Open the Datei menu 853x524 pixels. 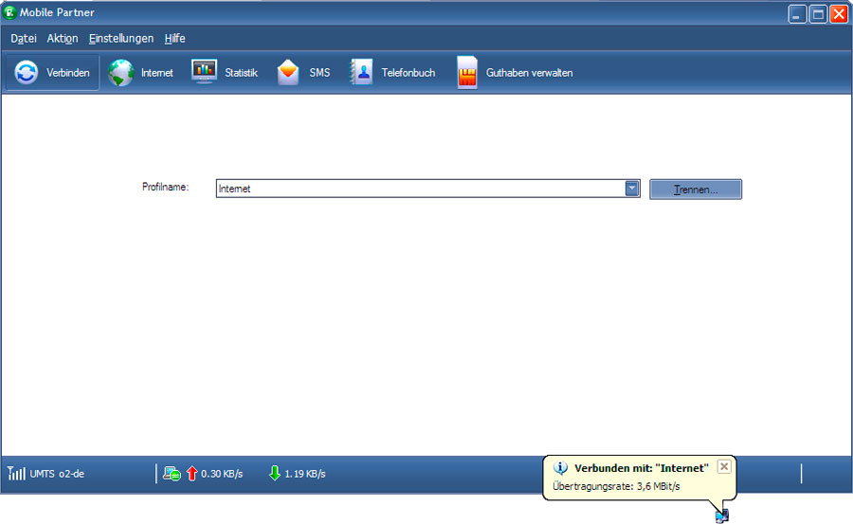coord(24,39)
